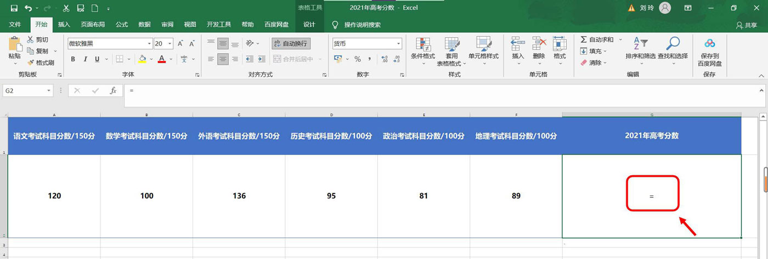This screenshot has height=259, width=768.
Task: Open cell Format (格式) menu
Action: pos(560,51)
